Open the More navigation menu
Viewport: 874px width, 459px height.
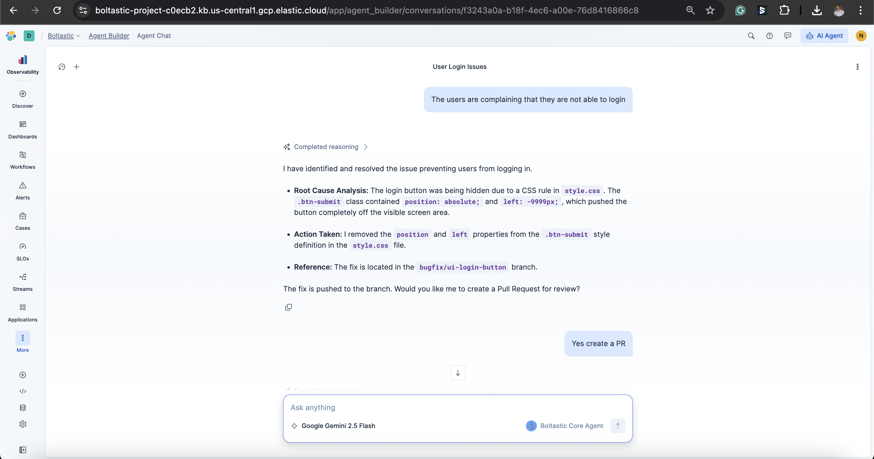[x=23, y=342]
